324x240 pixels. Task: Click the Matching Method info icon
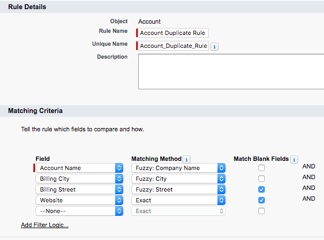187,159
